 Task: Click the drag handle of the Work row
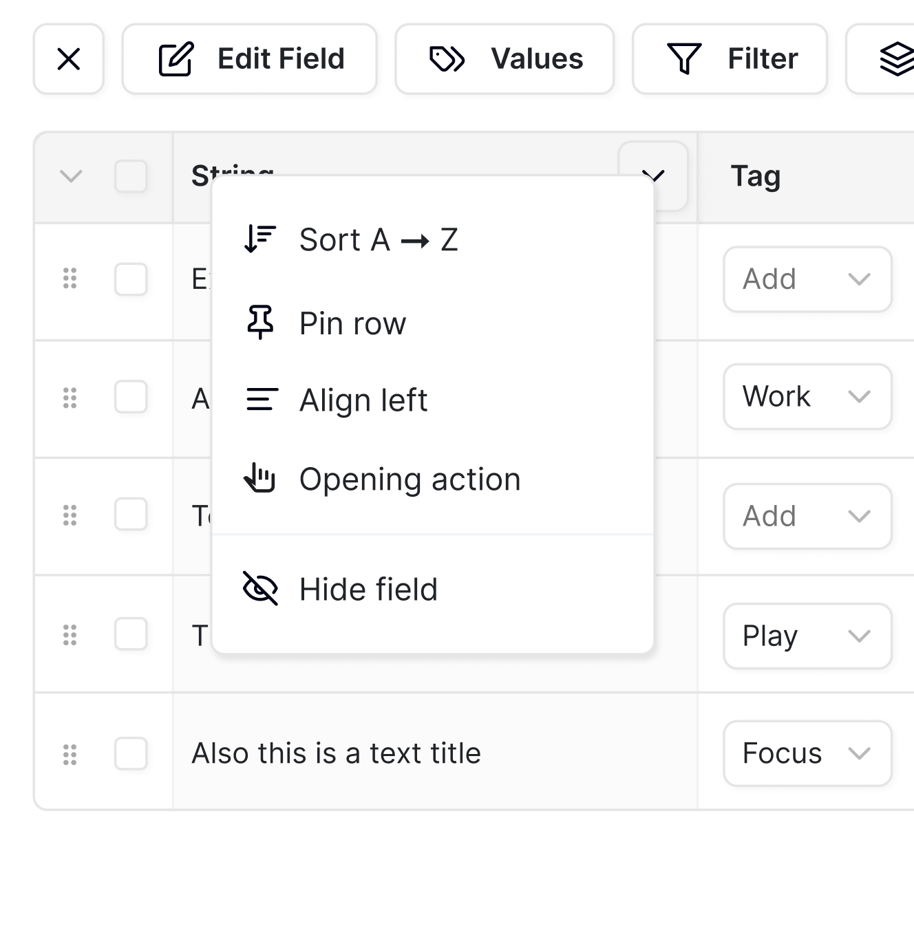[x=70, y=398]
